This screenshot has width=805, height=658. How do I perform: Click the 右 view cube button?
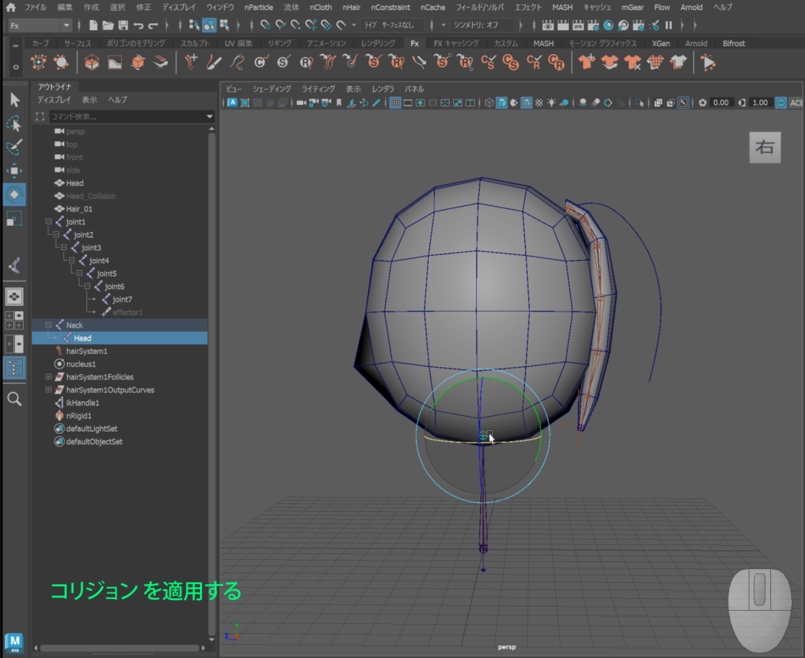coord(765,148)
